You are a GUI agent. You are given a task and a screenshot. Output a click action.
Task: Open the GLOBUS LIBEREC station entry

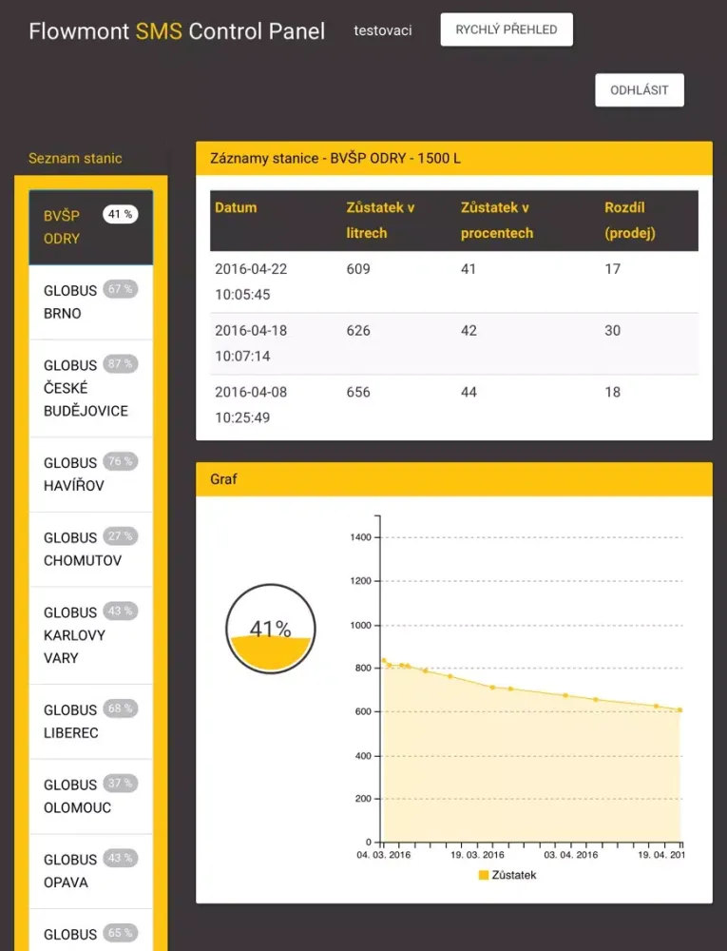91,721
